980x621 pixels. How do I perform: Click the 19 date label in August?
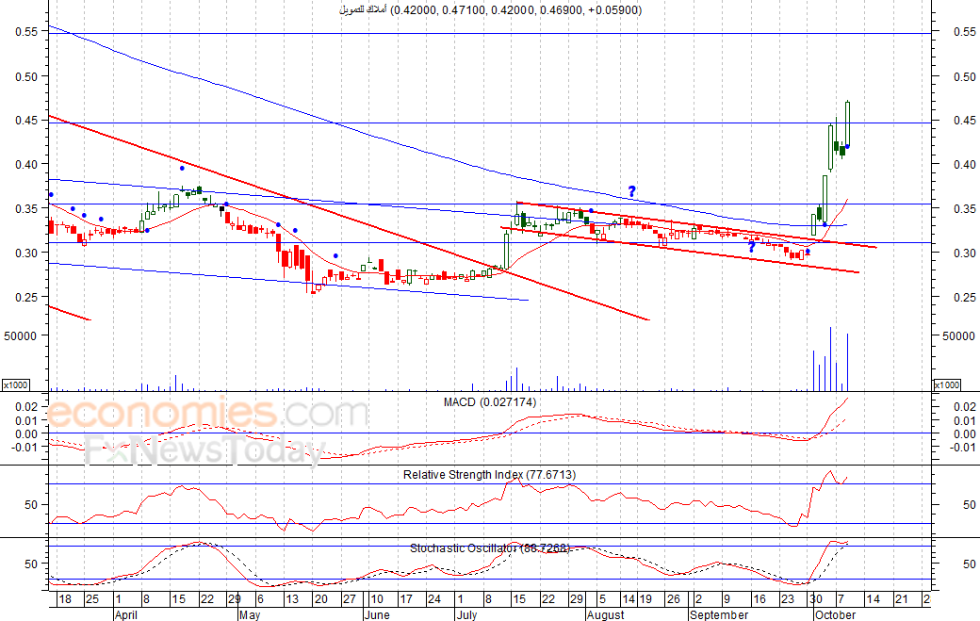pos(645,599)
